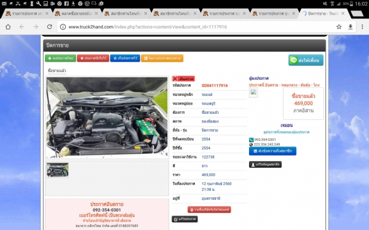Bookmark the page with the star icon
The height and width of the screenshot is (230, 369).
339,27
